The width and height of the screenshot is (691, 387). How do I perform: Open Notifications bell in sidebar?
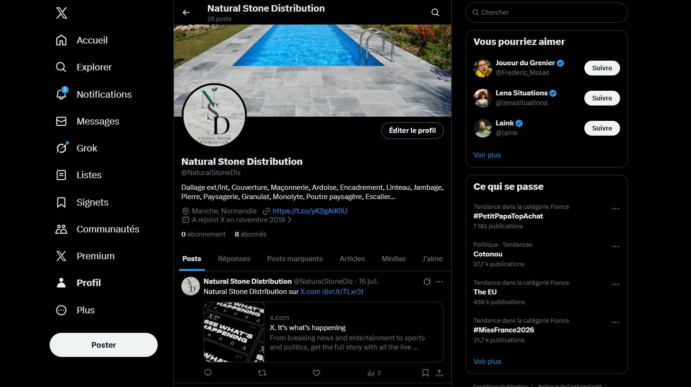coord(61,94)
